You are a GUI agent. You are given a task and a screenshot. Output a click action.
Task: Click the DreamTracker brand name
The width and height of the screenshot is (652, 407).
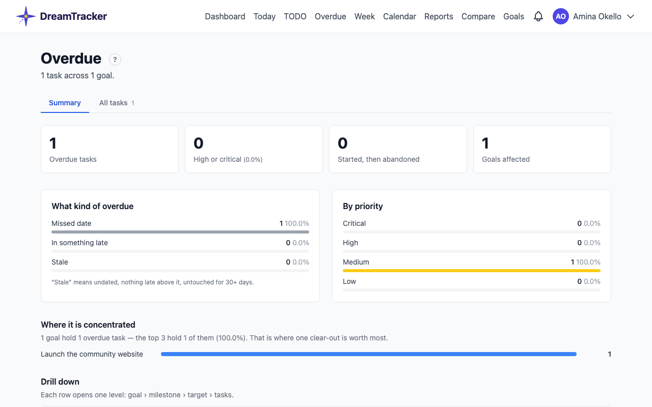[73, 16]
